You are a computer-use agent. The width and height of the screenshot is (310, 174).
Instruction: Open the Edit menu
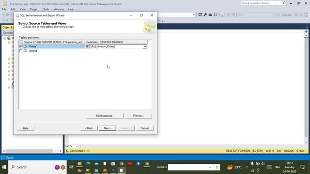[13, 9]
